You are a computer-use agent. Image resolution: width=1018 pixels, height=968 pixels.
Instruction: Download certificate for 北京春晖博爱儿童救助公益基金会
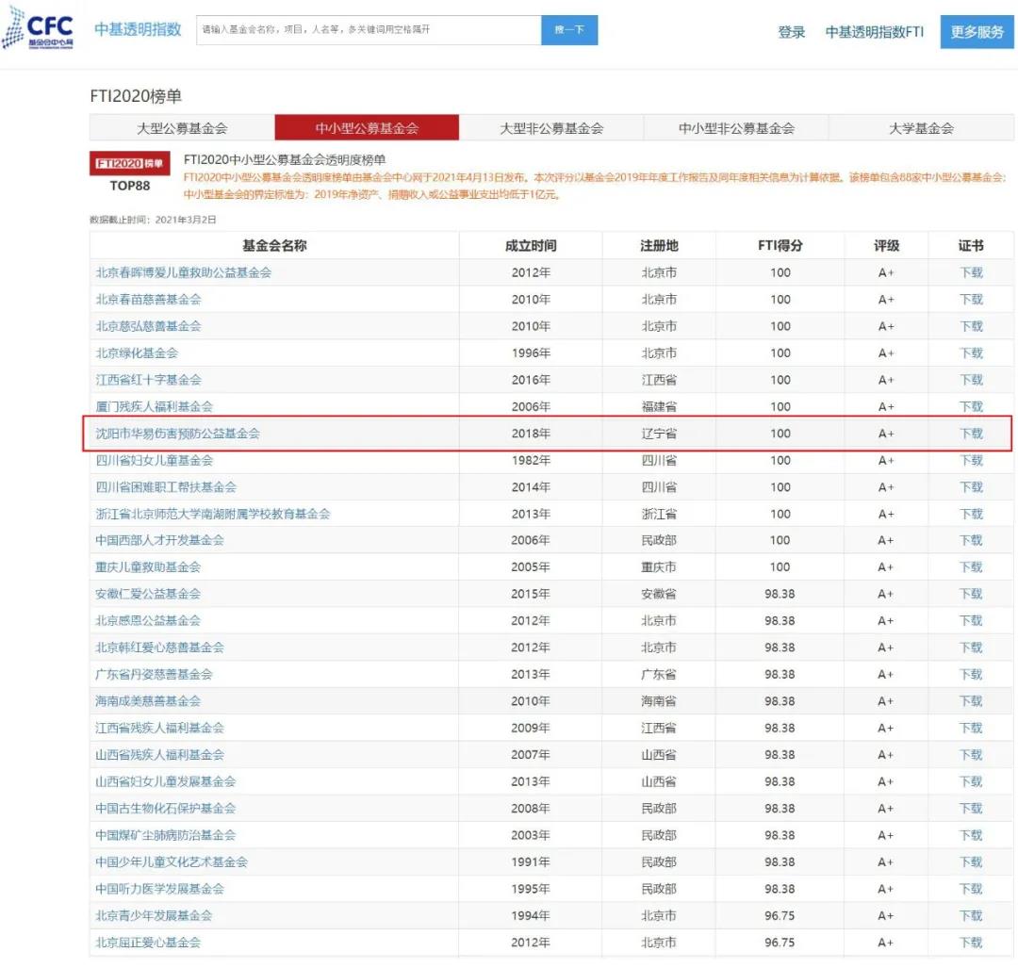(971, 272)
